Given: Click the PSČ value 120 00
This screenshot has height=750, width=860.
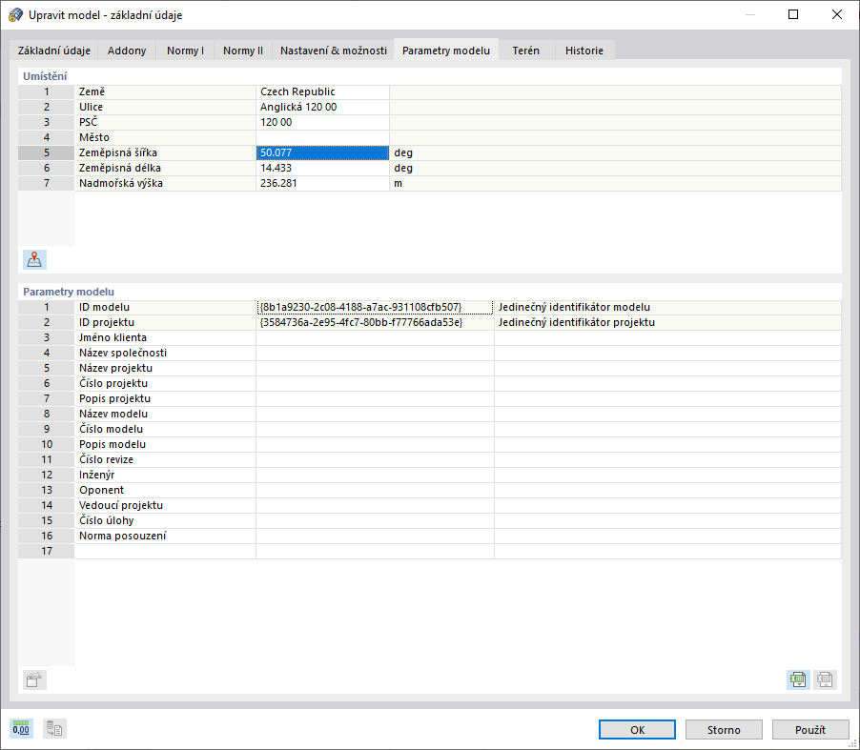Looking at the screenshot, I should point(322,122).
